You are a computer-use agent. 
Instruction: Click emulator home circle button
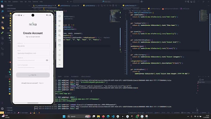(60, 55)
